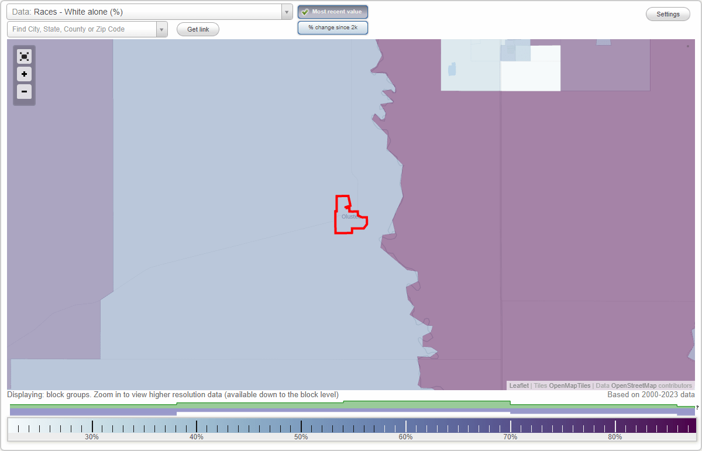Select the Leaflet attribution link

click(x=519, y=385)
